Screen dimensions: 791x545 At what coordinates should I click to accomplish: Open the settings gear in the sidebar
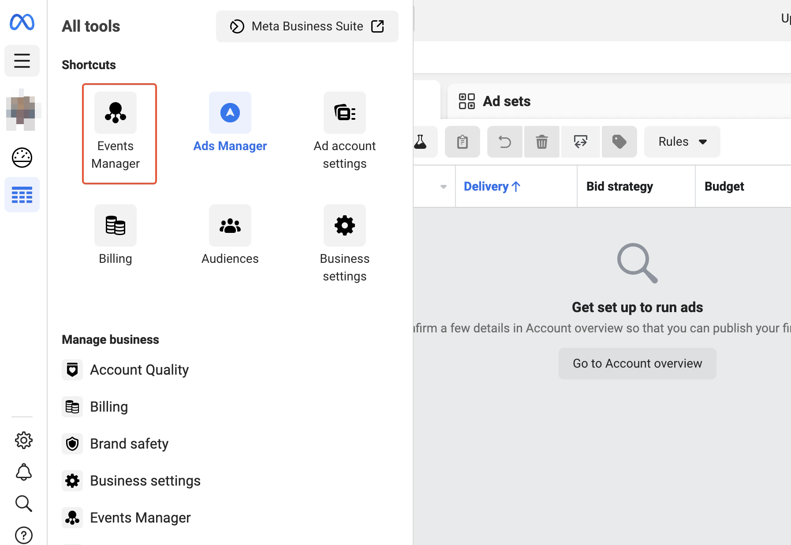point(24,440)
